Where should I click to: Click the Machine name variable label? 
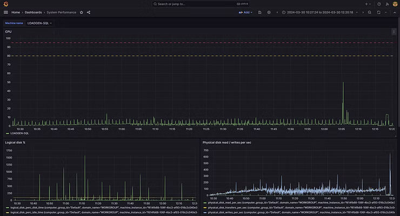click(14, 23)
